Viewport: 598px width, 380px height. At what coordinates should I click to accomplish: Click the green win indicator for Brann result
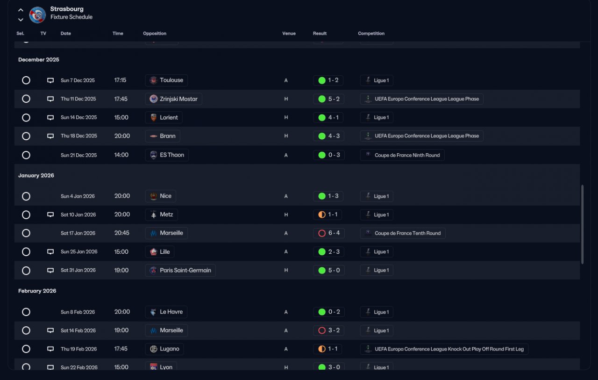(x=322, y=136)
